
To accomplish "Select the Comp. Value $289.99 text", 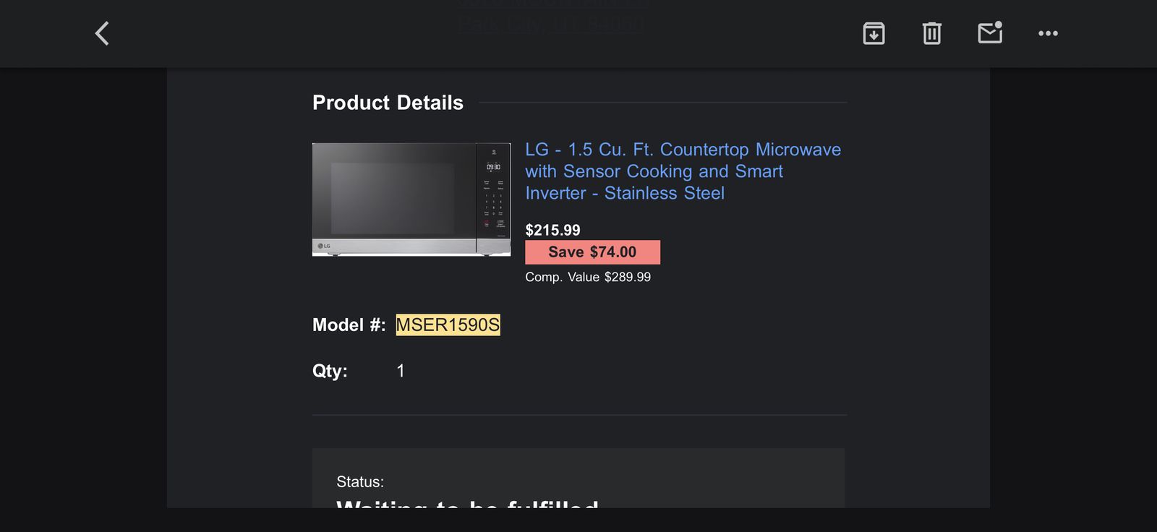I will click(588, 277).
